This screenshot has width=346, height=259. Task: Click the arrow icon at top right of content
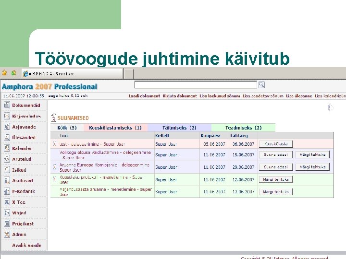(x=330, y=108)
